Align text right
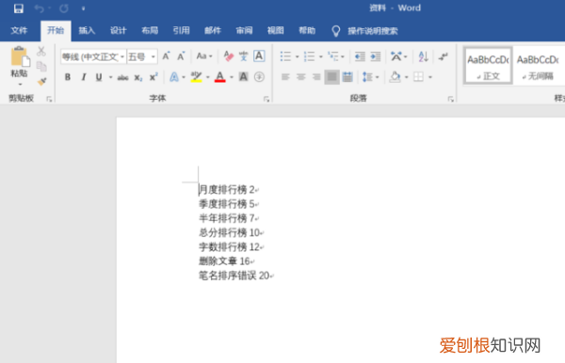 (316, 76)
